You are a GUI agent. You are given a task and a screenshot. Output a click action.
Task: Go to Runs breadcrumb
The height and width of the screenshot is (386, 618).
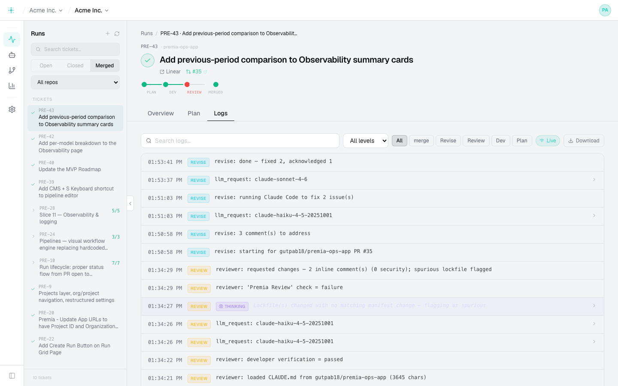(x=147, y=33)
